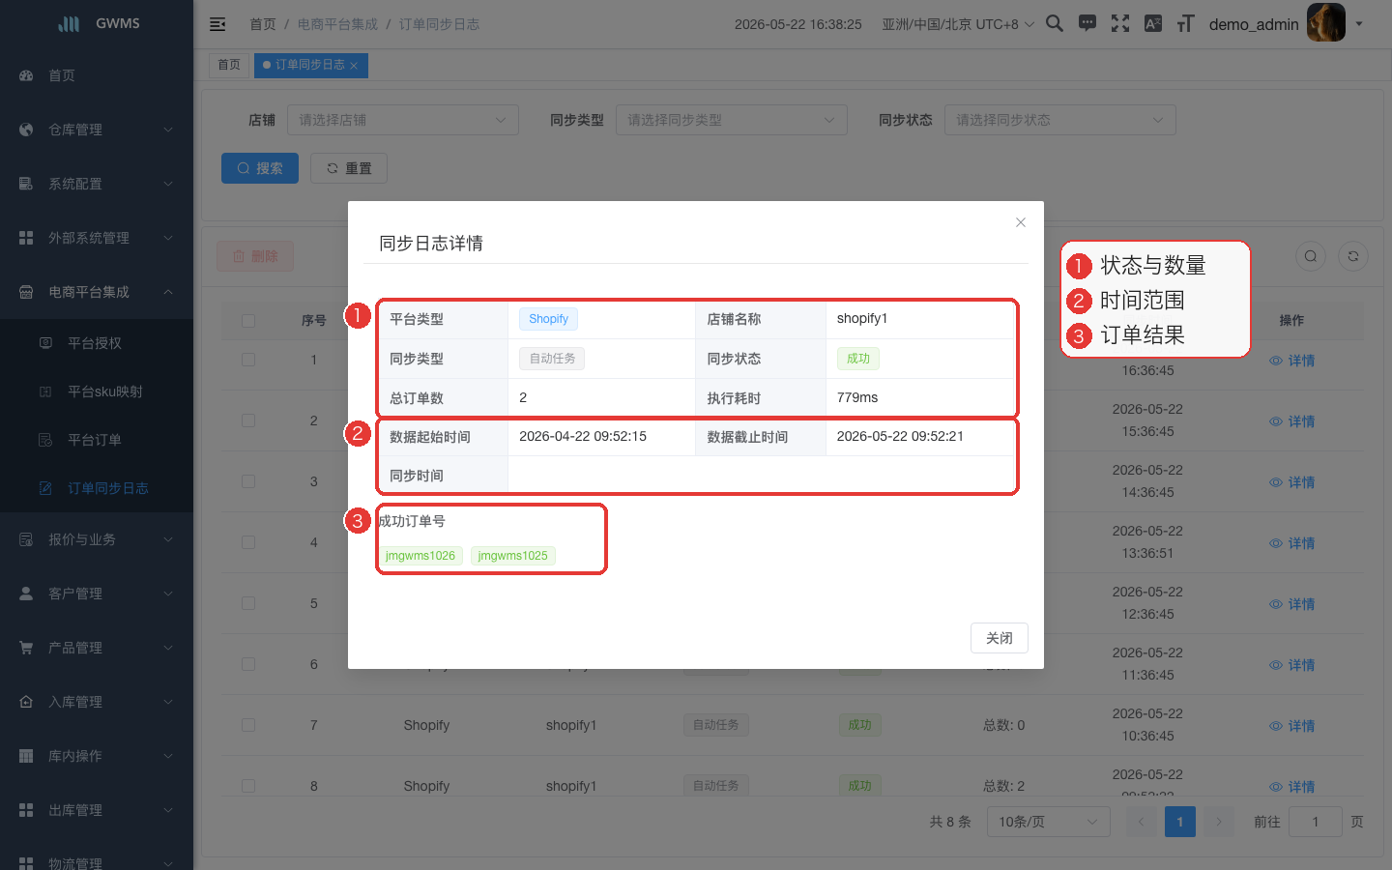Open 详情 for the 11:36:45 row
The height and width of the screenshot is (870, 1392).
pyautogui.click(x=1292, y=665)
